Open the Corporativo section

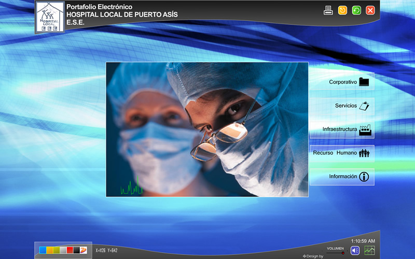tap(342, 81)
